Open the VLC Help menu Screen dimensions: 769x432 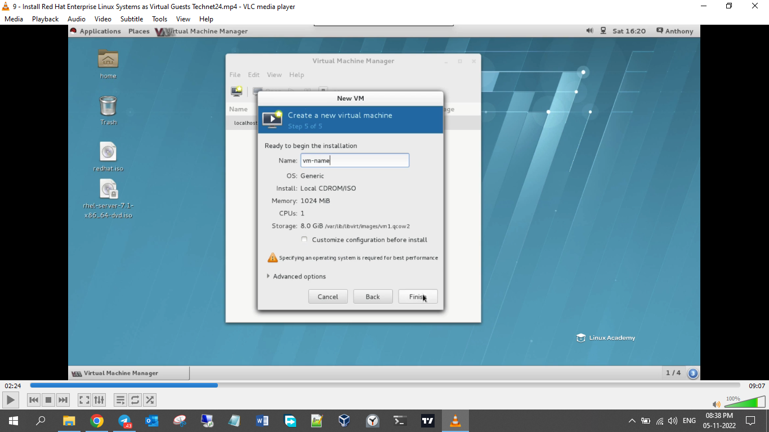[206, 19]
